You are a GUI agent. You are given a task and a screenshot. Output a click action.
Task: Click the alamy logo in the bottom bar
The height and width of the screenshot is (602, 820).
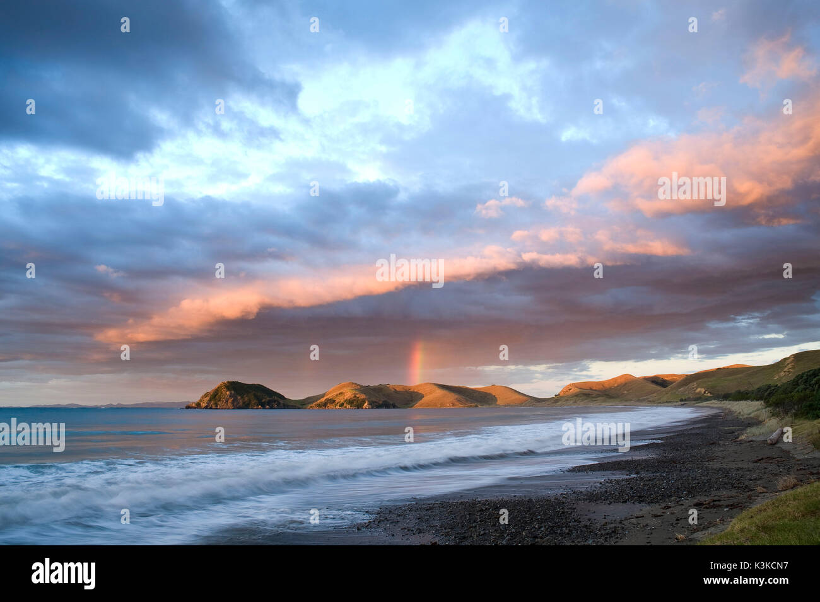click(x=64, y=573)
